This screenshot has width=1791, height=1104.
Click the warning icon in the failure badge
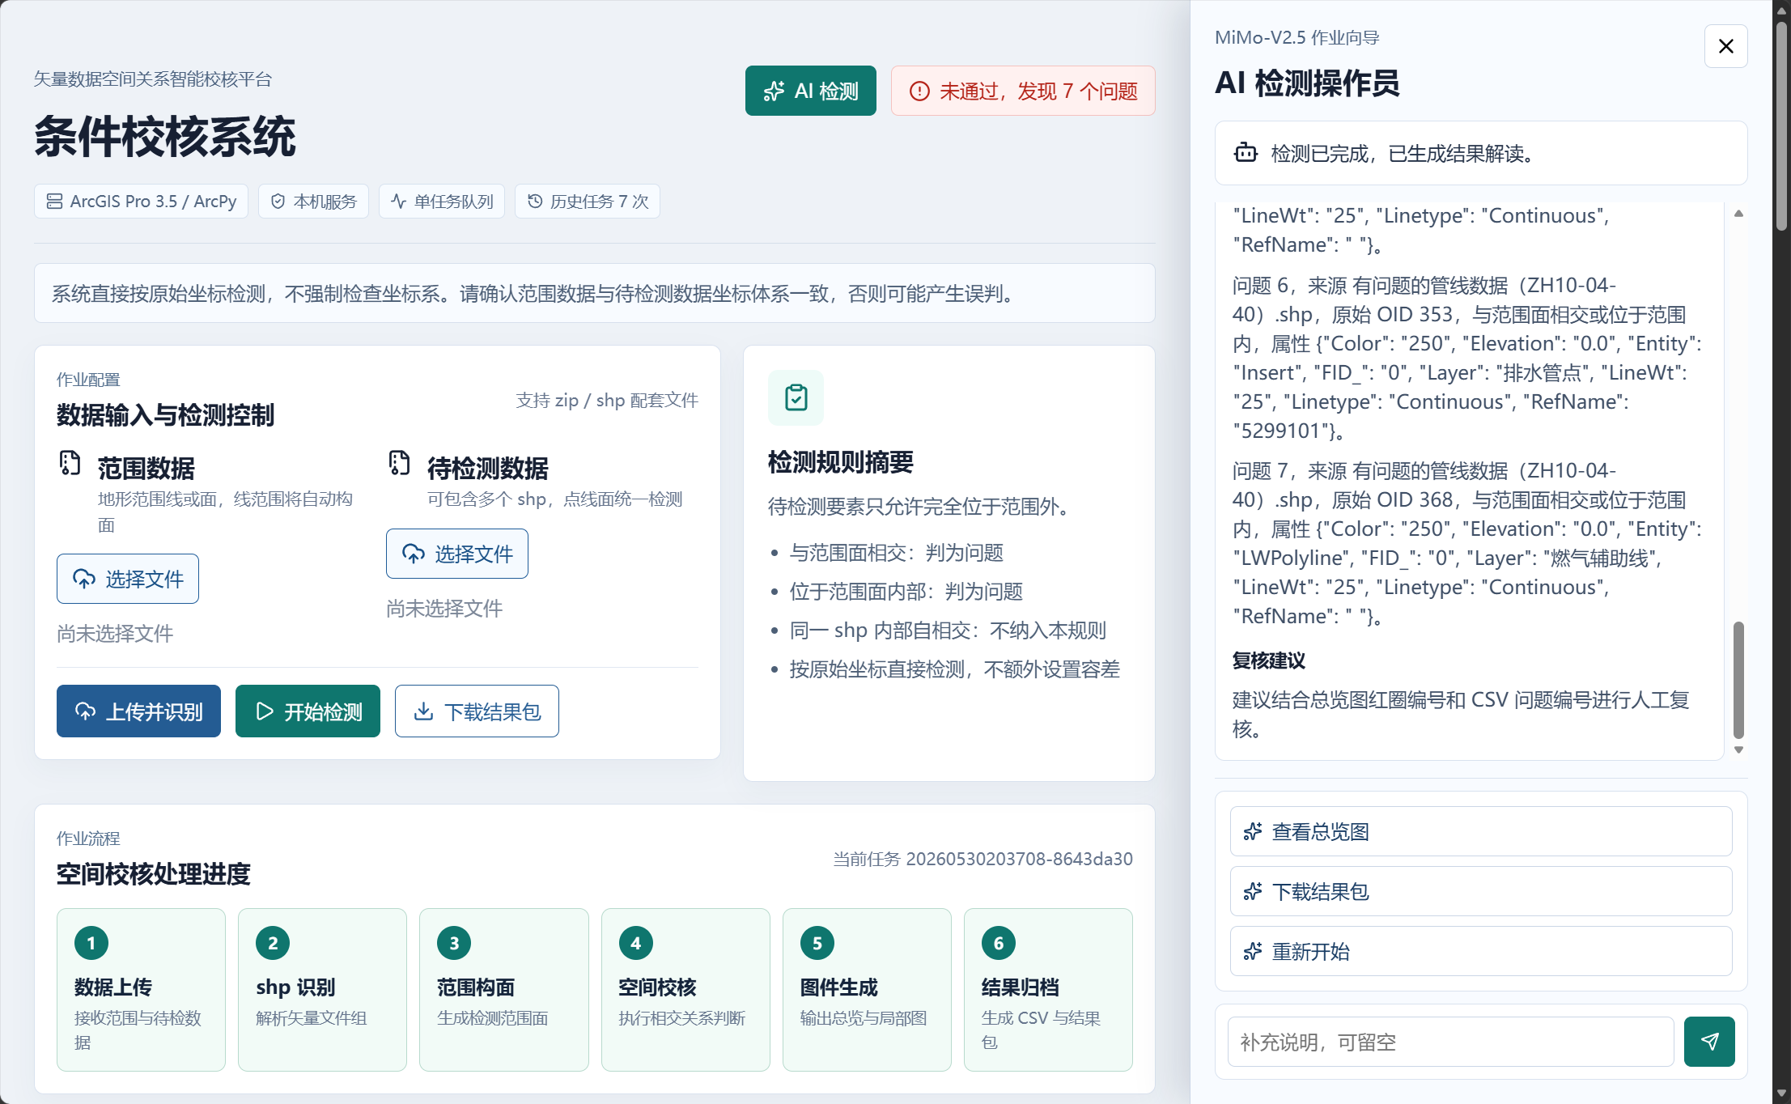point(919,91)
